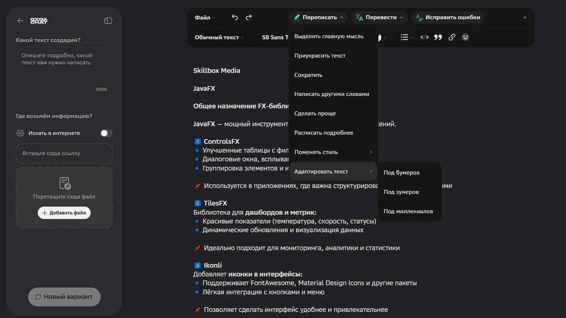Click the undo arrow icon
Screen dimensions: 566x318
[235, 17]
